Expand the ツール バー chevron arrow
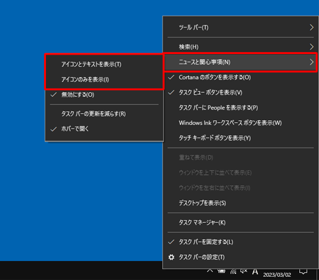 click(x=311, y=27)
